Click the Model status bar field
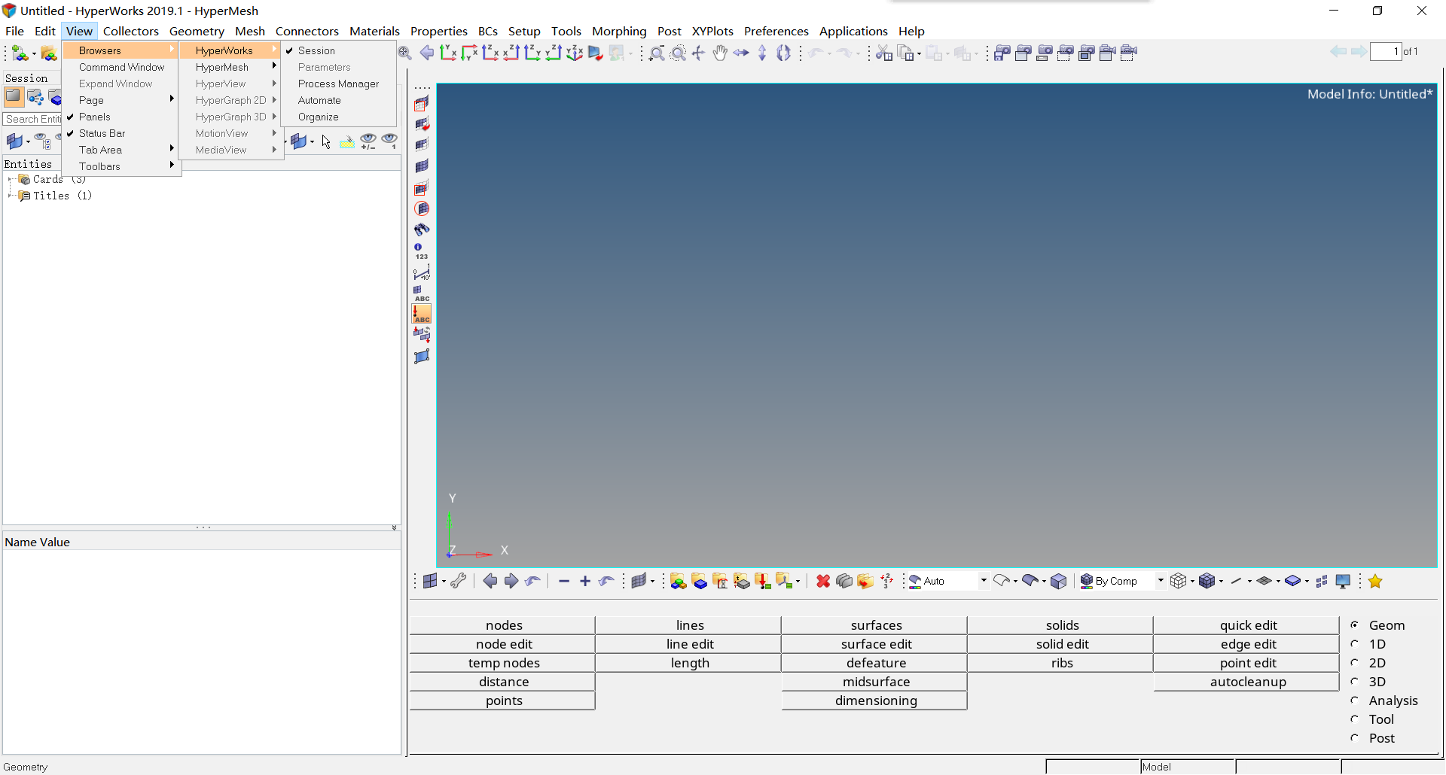This screenshot has height=775, width=1446. pyautogui.click(x=1188, y=767)
